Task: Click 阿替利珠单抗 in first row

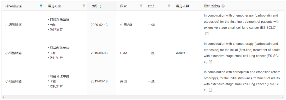Action: (x=60, y=20)
